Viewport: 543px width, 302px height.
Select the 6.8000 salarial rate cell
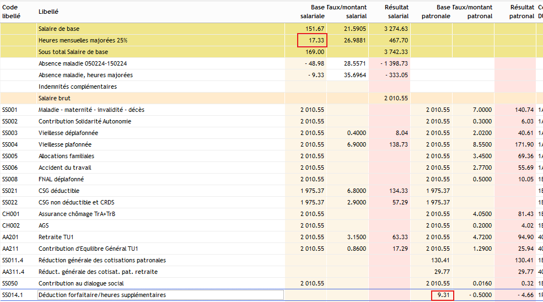tap(357, 191)
